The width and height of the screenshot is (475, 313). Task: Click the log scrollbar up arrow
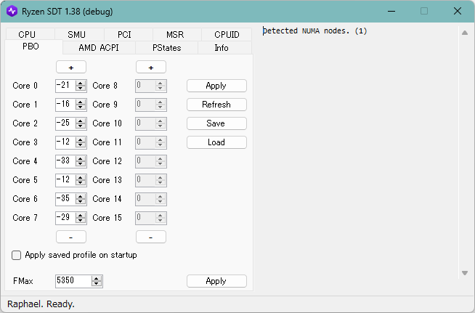465,33
